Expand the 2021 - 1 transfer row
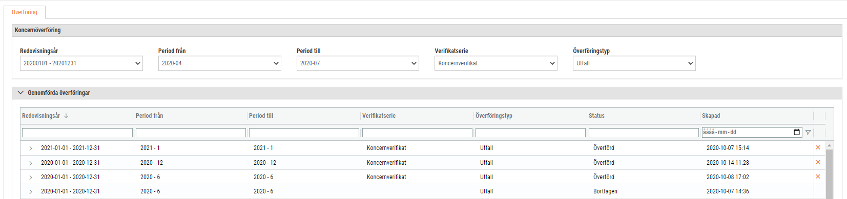This screenshot has height=199, width=847. (31, 148)
